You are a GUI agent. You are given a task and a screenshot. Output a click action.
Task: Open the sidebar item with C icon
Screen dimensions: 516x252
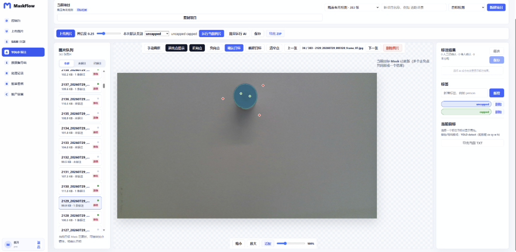tap(23, 94)
